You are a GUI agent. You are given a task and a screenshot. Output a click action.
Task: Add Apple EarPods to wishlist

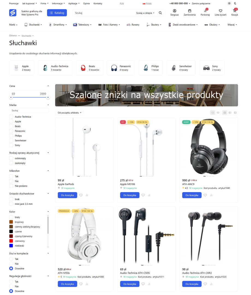click(x=81, y=195)
